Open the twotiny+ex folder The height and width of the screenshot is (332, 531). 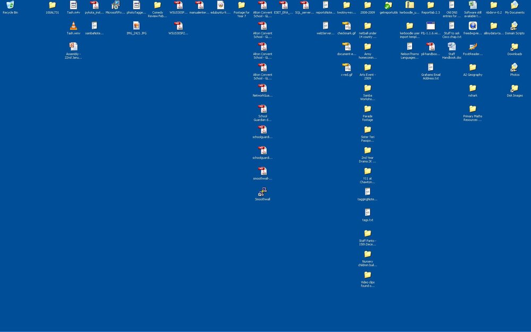(x=346, y=5)
